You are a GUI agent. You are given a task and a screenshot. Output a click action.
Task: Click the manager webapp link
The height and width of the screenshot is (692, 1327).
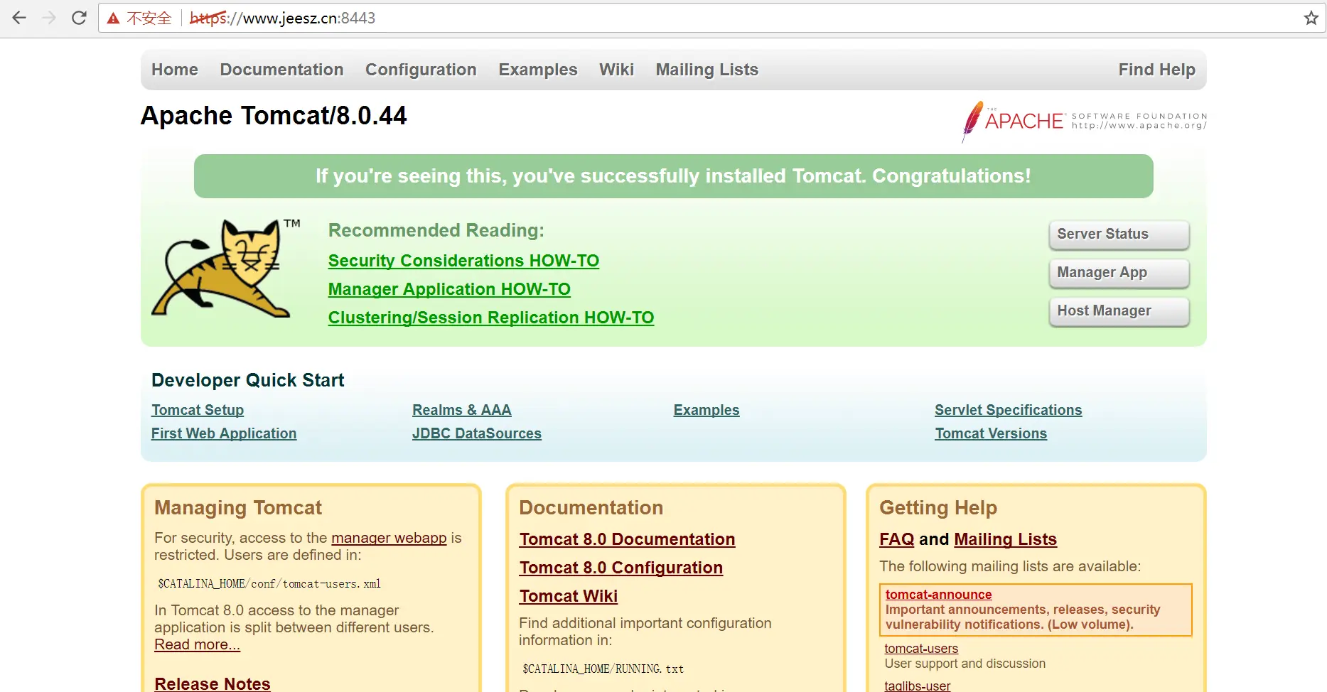[x=389, y=538]
